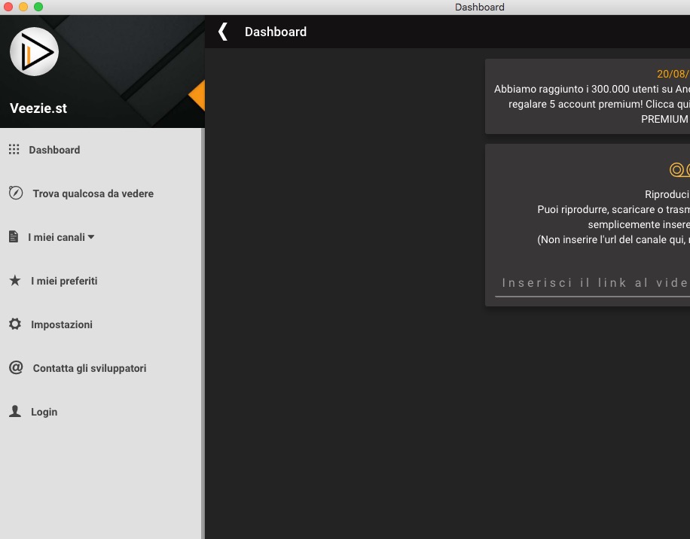Click the gear icon for Impostazioni

15,324
